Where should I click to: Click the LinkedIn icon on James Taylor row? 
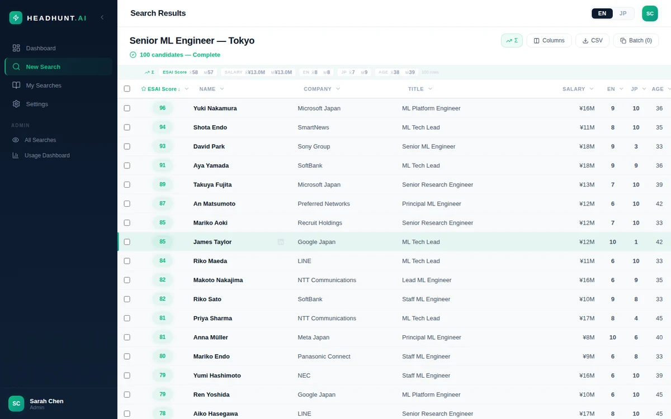[x=281, y=242]
